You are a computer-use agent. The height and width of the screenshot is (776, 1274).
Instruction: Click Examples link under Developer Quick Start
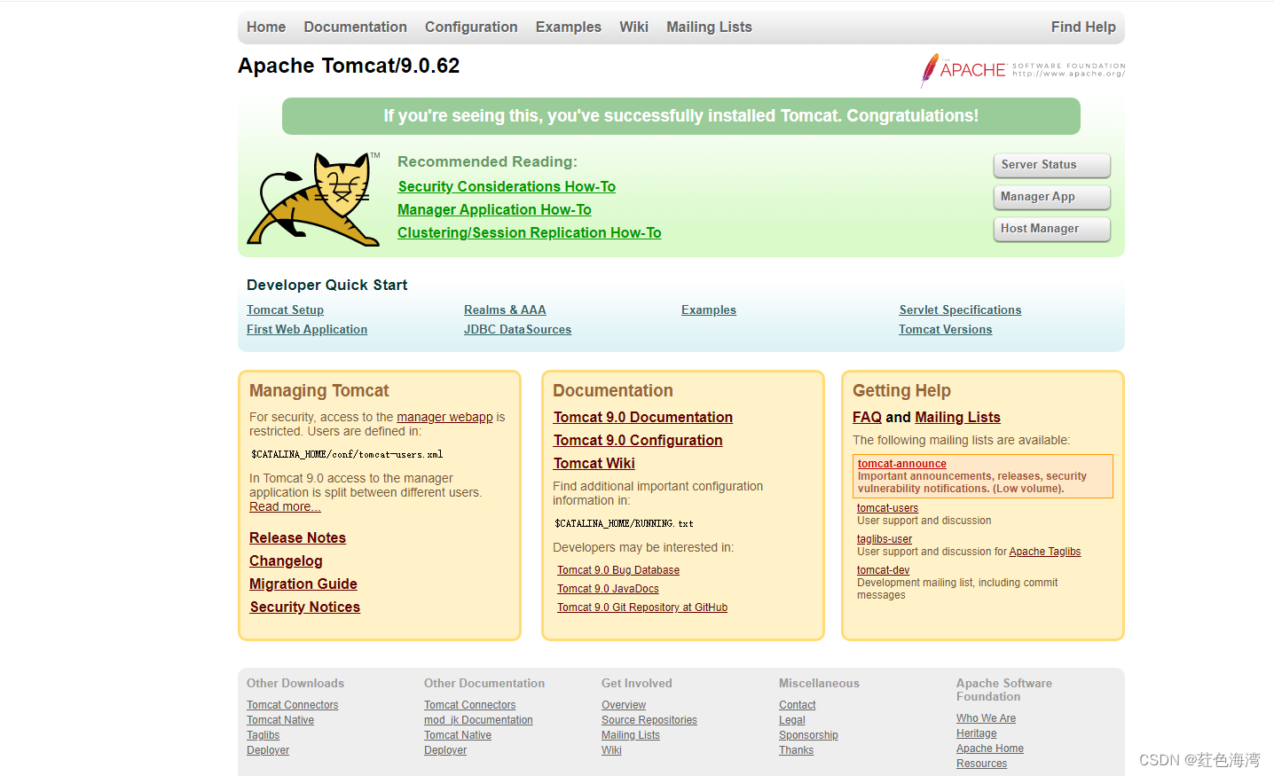(709, 310)
